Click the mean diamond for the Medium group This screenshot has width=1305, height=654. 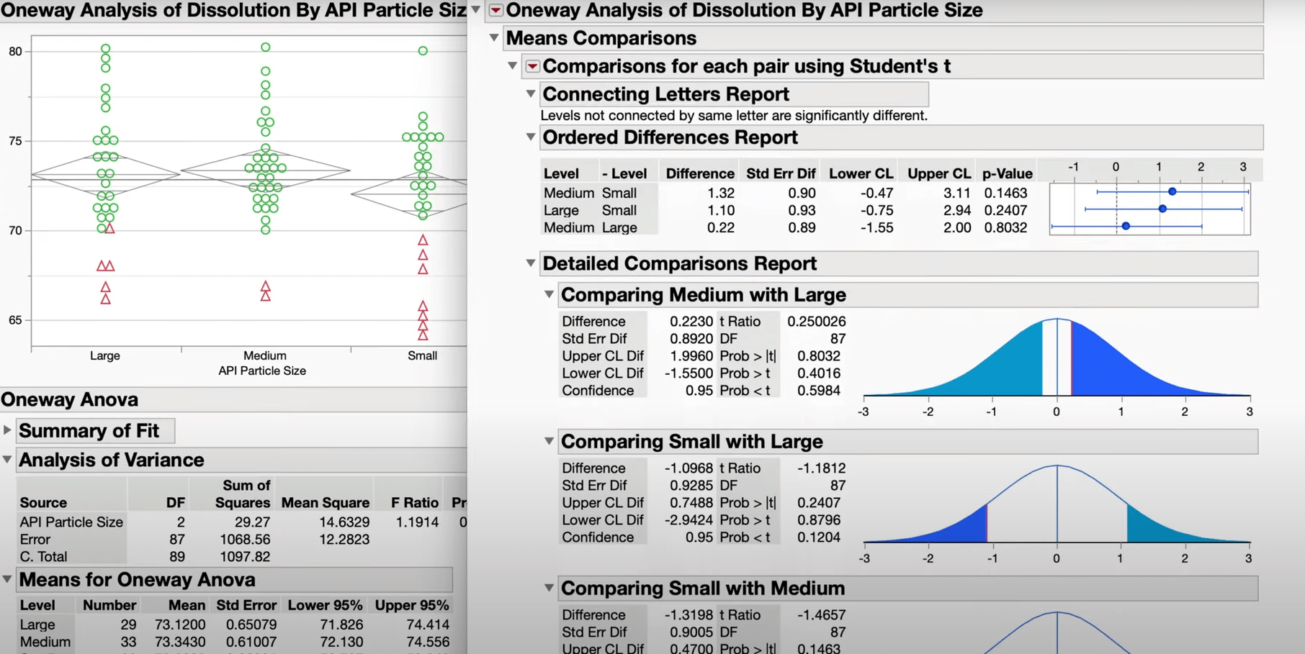[x=266, y=171]
